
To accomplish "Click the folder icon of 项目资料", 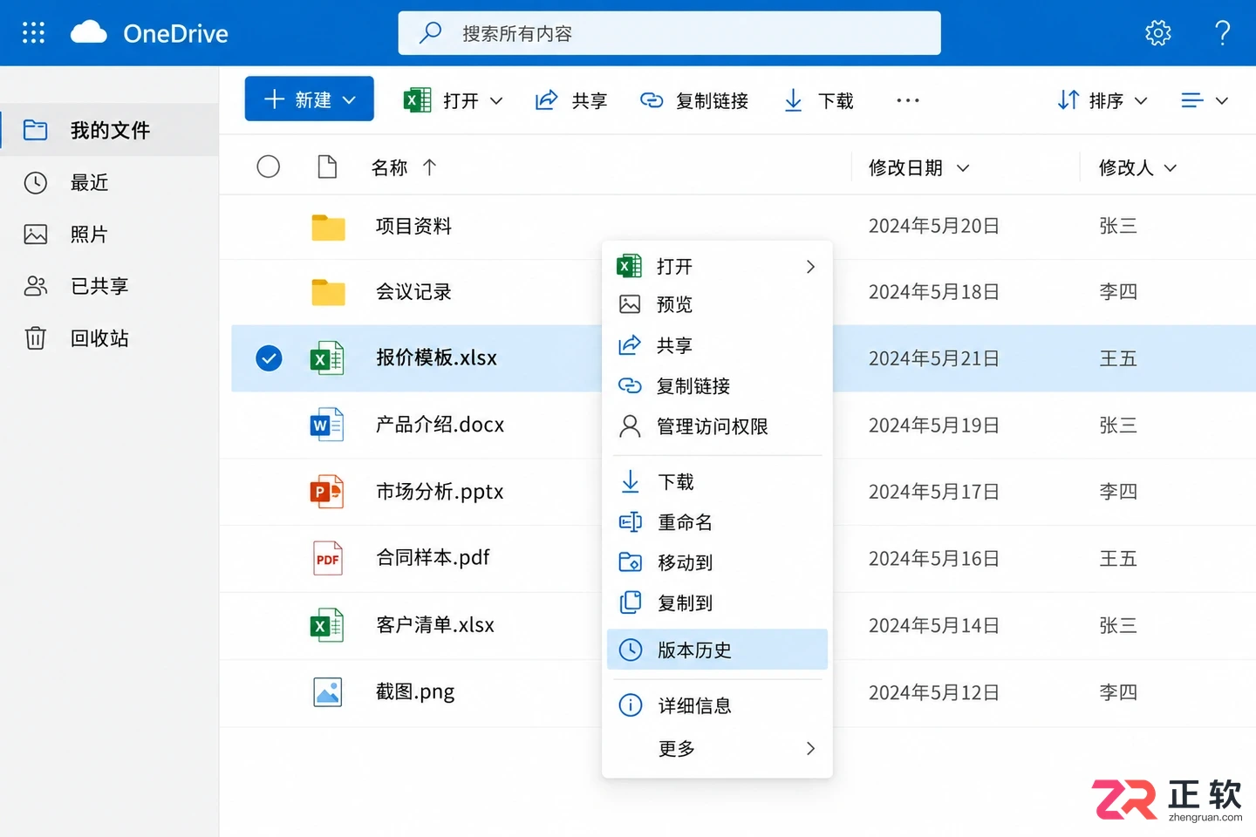I will coord(328,228).
